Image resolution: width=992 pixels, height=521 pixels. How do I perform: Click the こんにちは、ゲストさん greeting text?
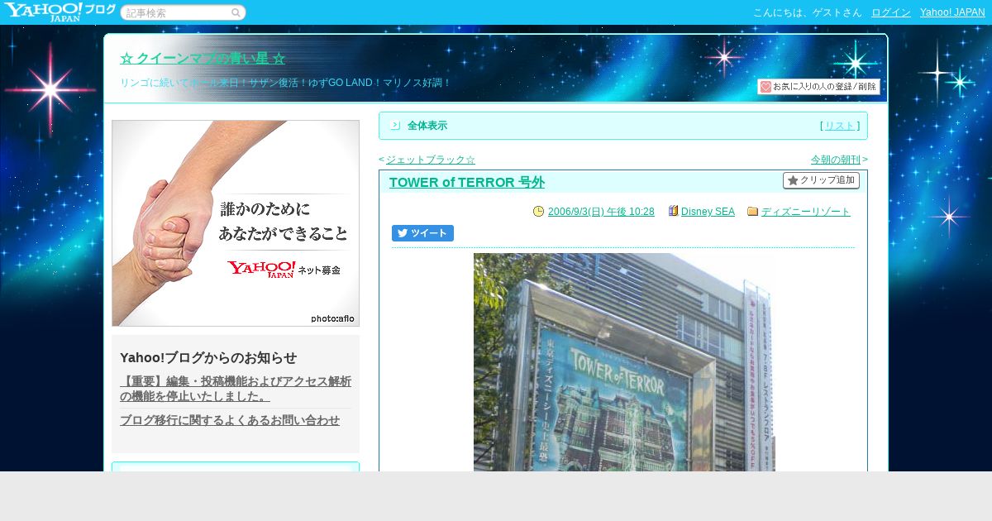click(807, 12)
